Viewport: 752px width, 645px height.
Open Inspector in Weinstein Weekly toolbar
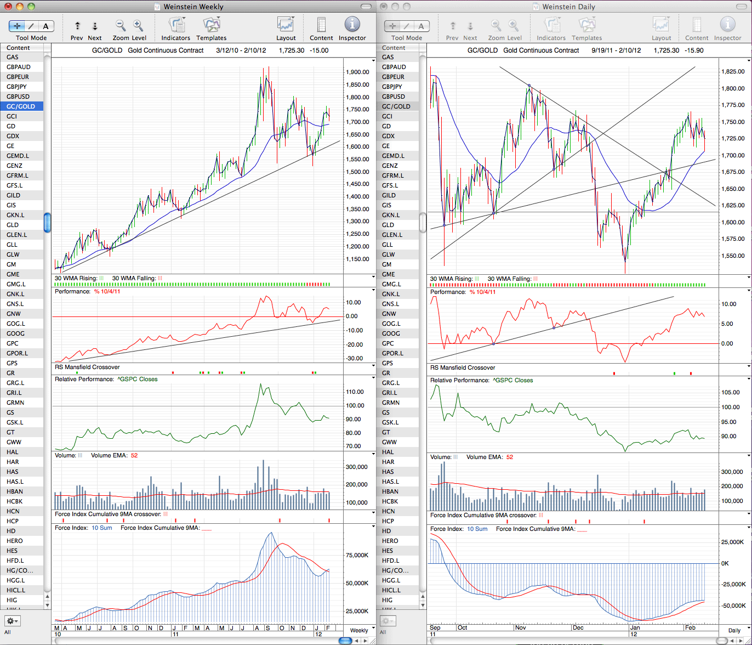coord(352,25)
